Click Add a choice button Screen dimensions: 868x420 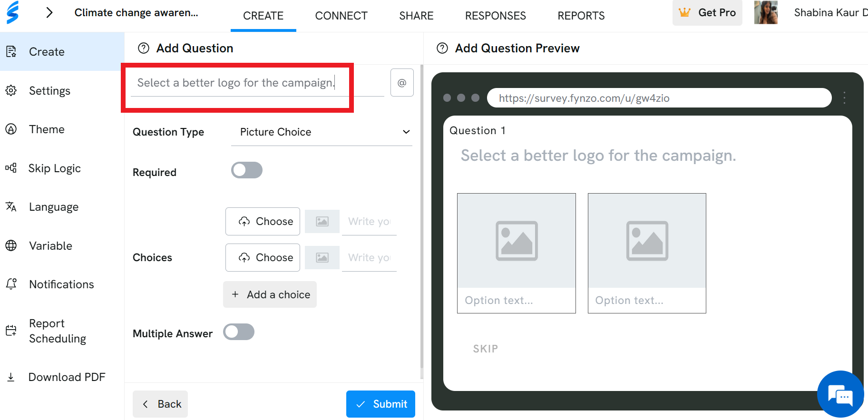[x=270, y=294]
